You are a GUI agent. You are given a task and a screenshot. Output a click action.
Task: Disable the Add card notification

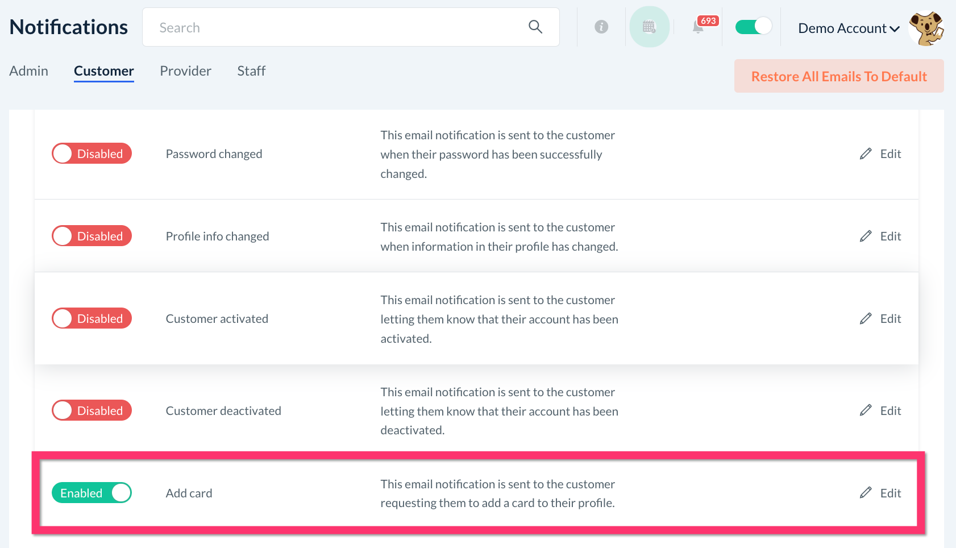[92, 493]
